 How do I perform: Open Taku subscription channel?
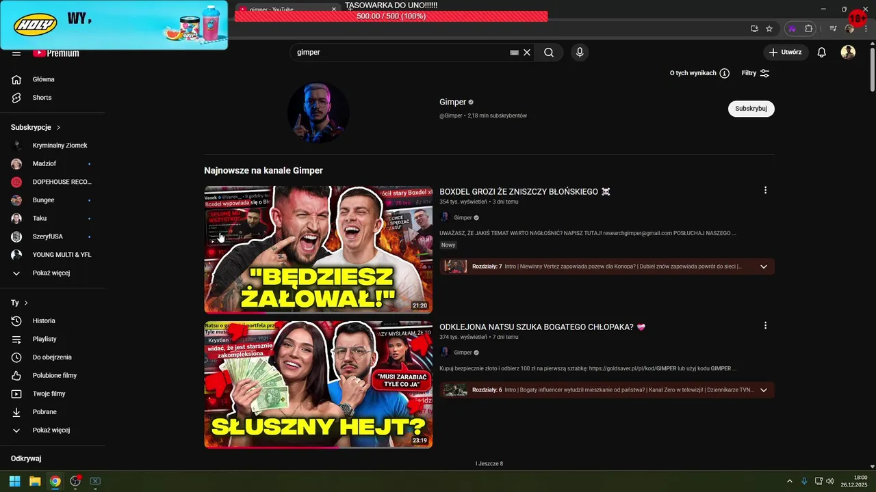(52, 218)
